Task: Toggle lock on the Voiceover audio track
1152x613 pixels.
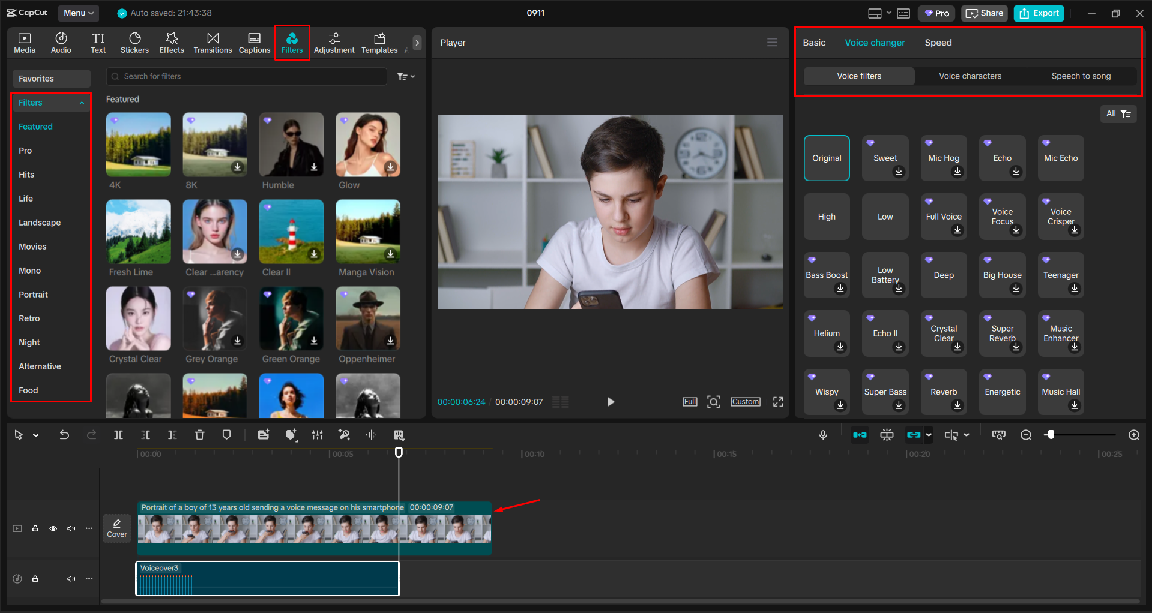Action: 35,579
